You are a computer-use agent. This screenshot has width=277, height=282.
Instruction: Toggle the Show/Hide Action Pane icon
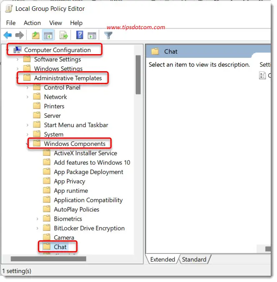92,35
